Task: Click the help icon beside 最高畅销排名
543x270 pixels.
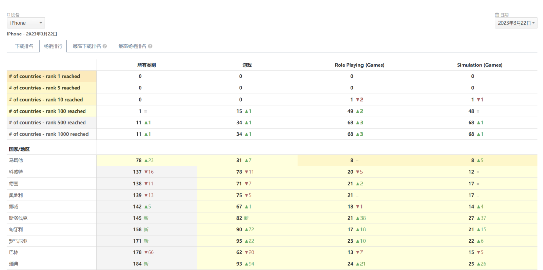Action: [x=150, y=46]
